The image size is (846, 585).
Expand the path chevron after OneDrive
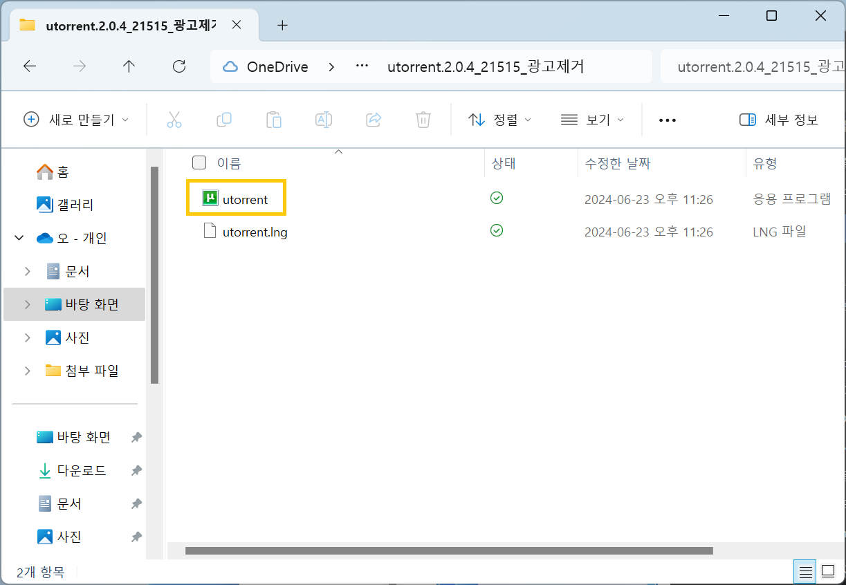click(x=331, y=67)
